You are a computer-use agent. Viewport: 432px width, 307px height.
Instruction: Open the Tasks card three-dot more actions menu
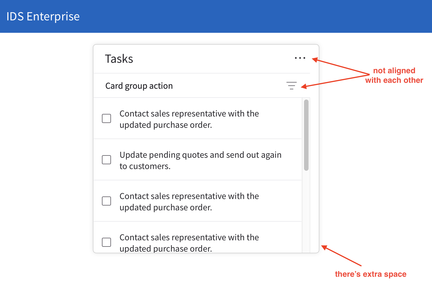300,58
